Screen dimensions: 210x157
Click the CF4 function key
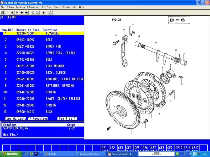coord(129,148)
